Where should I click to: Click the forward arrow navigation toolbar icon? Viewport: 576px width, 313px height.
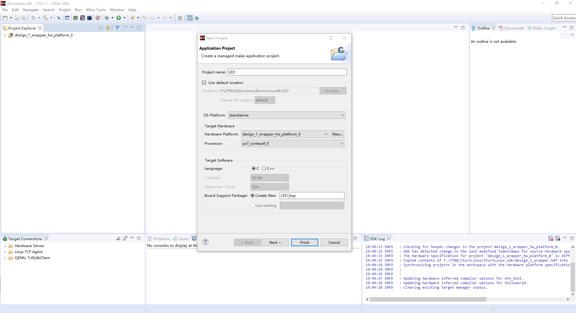point(165,18)
